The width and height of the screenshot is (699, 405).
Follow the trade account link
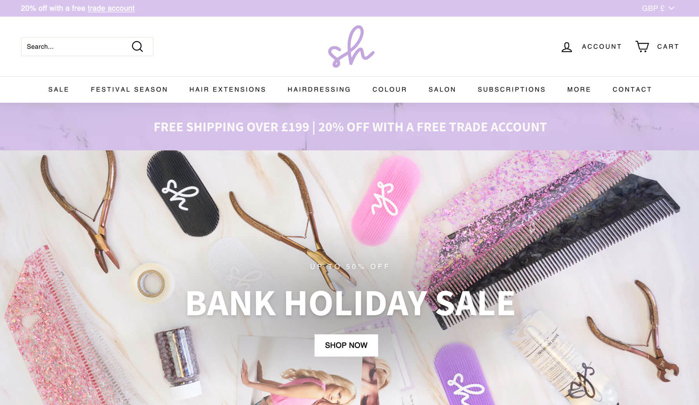pyautogui.click(x=111, y=8)
